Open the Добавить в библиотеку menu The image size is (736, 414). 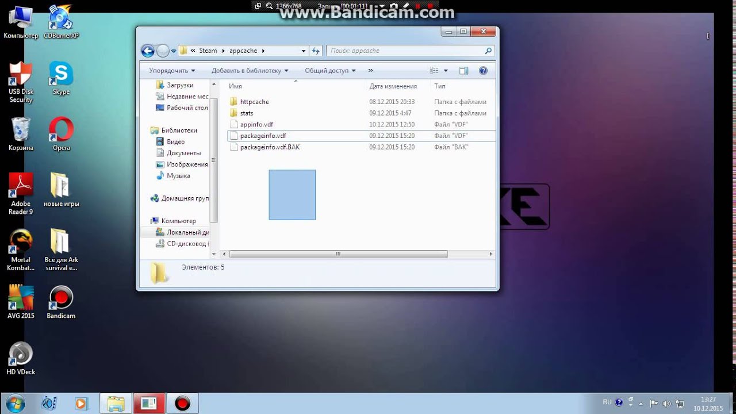coord(250,71)
